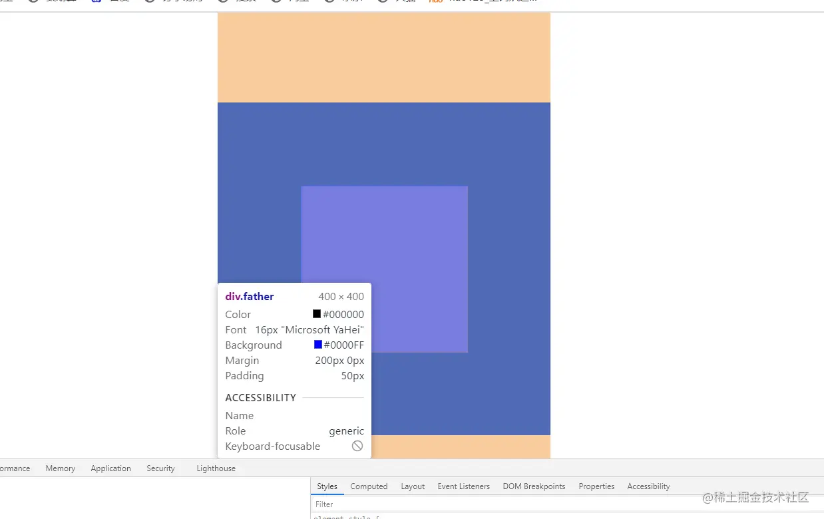Image resolution: width=824 pixels, height=519 pixels.
Task: Open the Memory tab in DevTools
Action: coord(60,468)
